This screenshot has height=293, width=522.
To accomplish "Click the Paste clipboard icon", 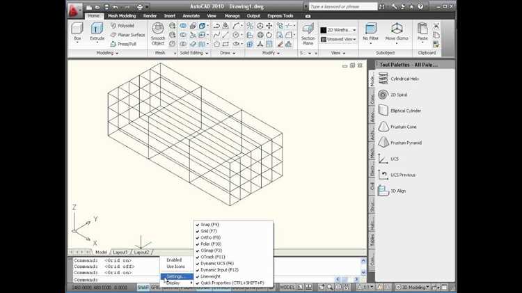I will (x=422, y=32).
